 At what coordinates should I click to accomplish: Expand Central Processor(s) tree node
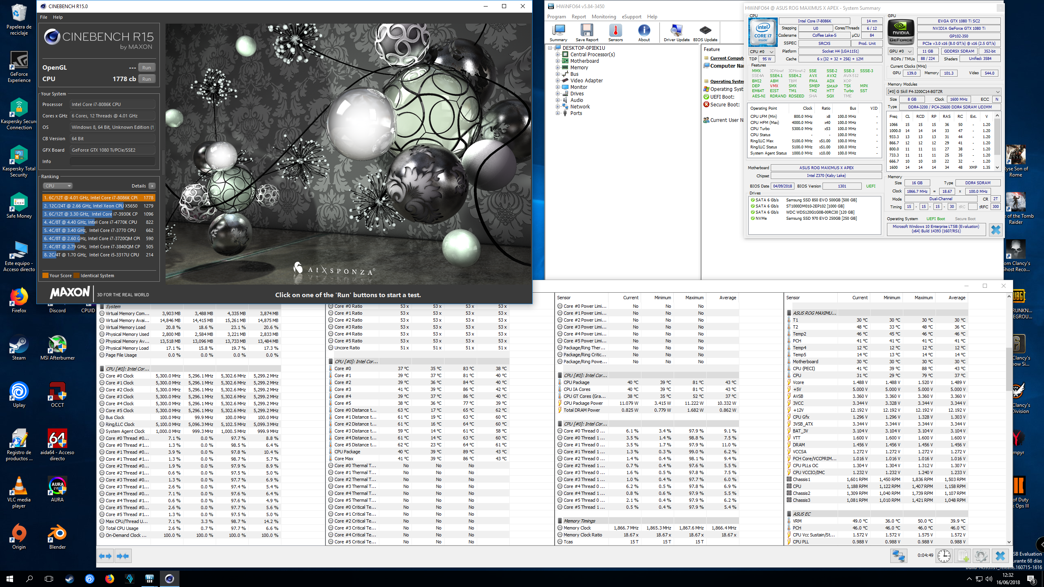point(558,55)
